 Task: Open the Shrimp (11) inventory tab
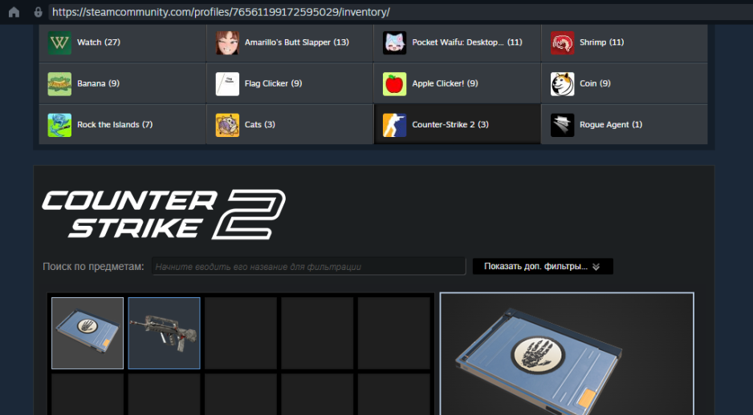click(625, 42)
